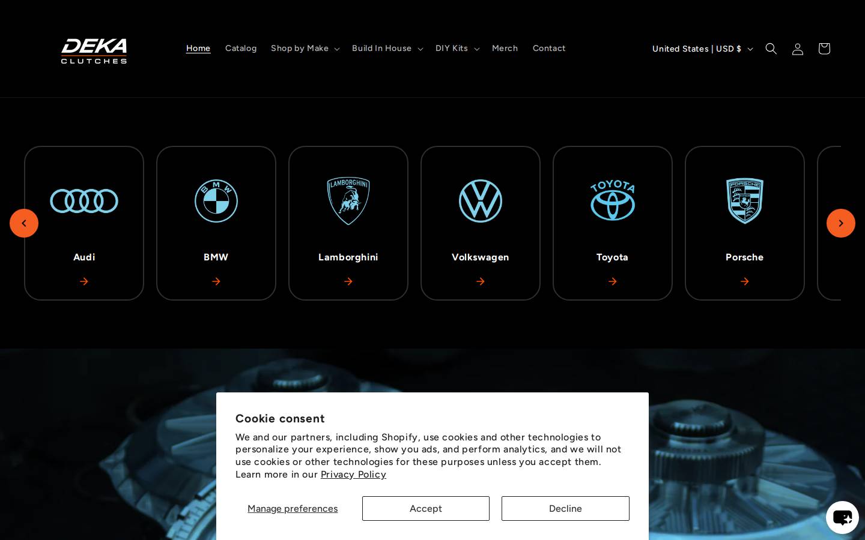
Task: Decline cookies in the consent dialog
Action: coord(565,508)
